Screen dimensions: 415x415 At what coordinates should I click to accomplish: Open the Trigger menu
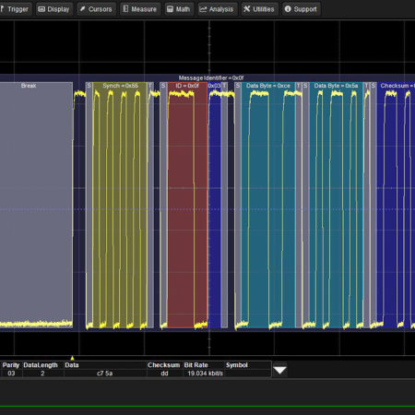coord(15,9)
